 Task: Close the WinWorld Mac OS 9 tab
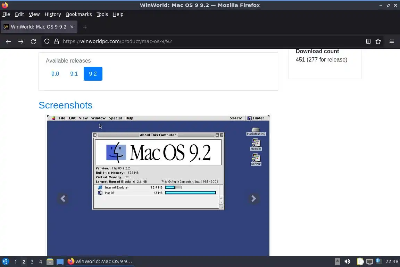coord(72,27)
